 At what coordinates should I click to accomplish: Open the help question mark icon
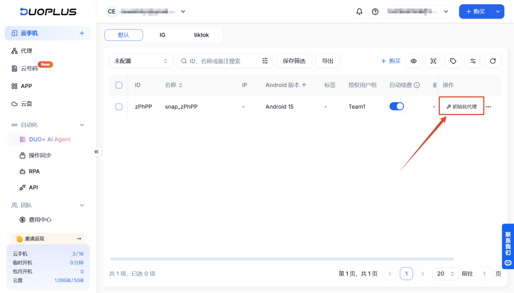pyautogui.click(x=375, y=11)
